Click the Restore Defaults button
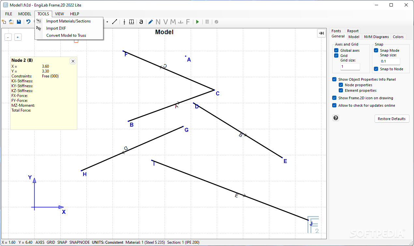The image size is (414, 246). tap(392, 119)
